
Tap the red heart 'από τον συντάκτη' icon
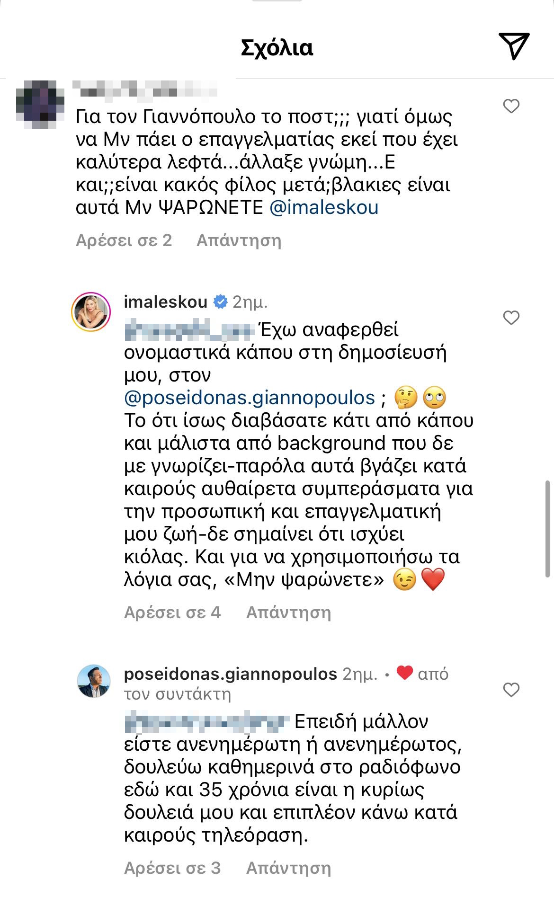404,672
